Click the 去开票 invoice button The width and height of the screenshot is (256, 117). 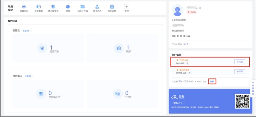tap(240, 71)
